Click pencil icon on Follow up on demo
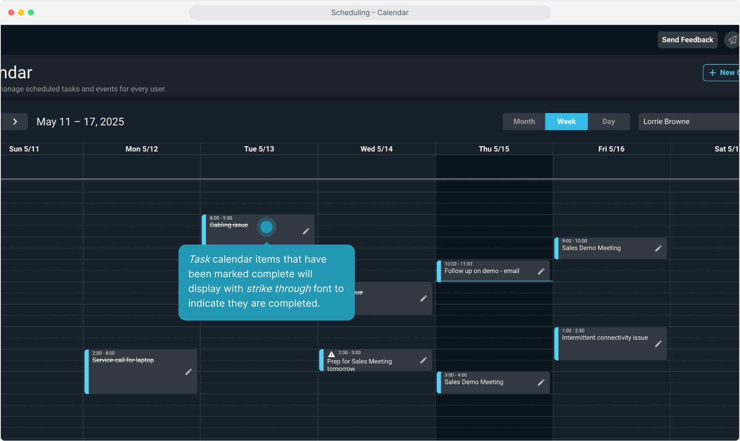Image resolution: width=740 pixels, height=441 pixels. coord(541,272)
